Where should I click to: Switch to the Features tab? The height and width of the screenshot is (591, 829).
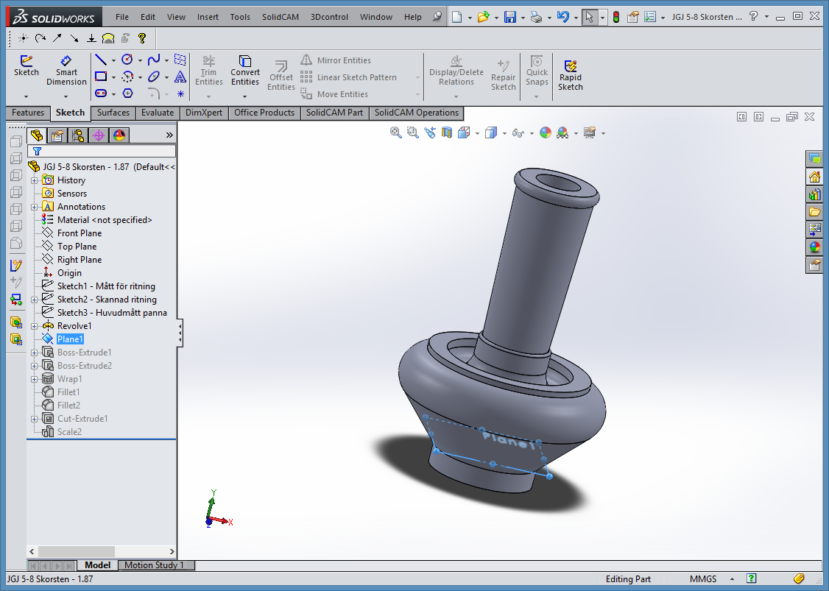coord(28,113)
